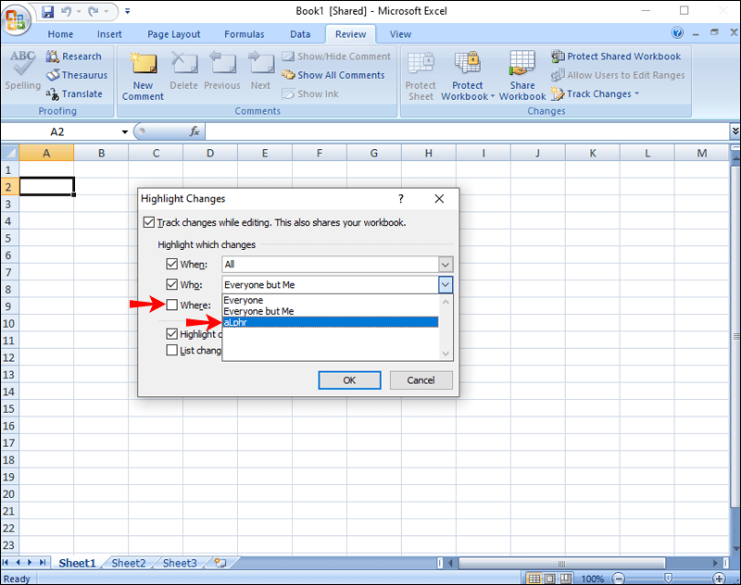The height and width of the screenshot is (585, 741).
Task: Insert a New Comment
Action: click(x=143, y=76)
